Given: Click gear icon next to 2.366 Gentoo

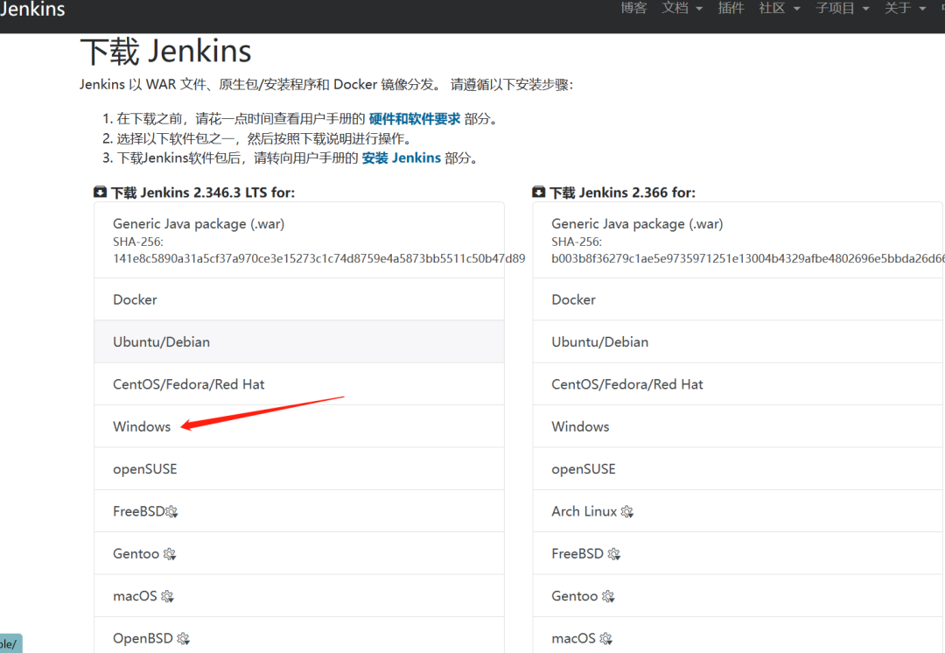Looking at the screenshot, I should tap(608, 596).
